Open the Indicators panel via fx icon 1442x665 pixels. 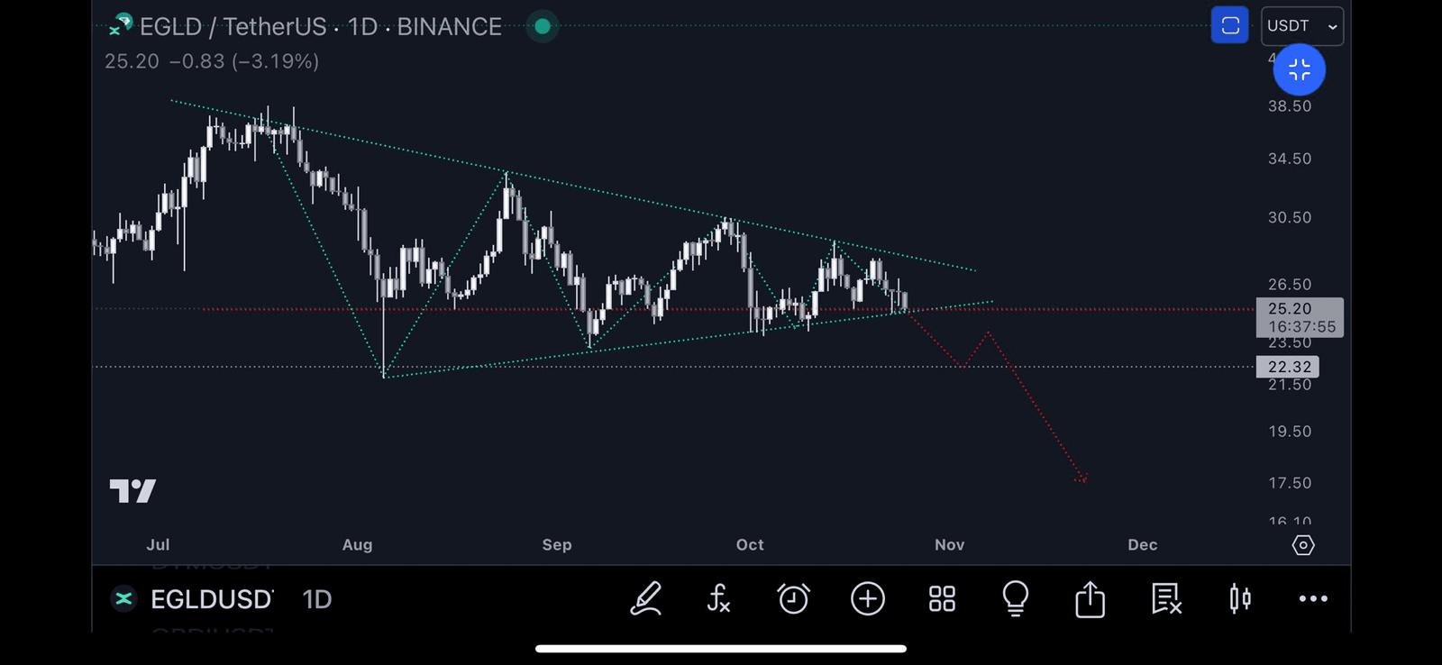click(719, 598)
